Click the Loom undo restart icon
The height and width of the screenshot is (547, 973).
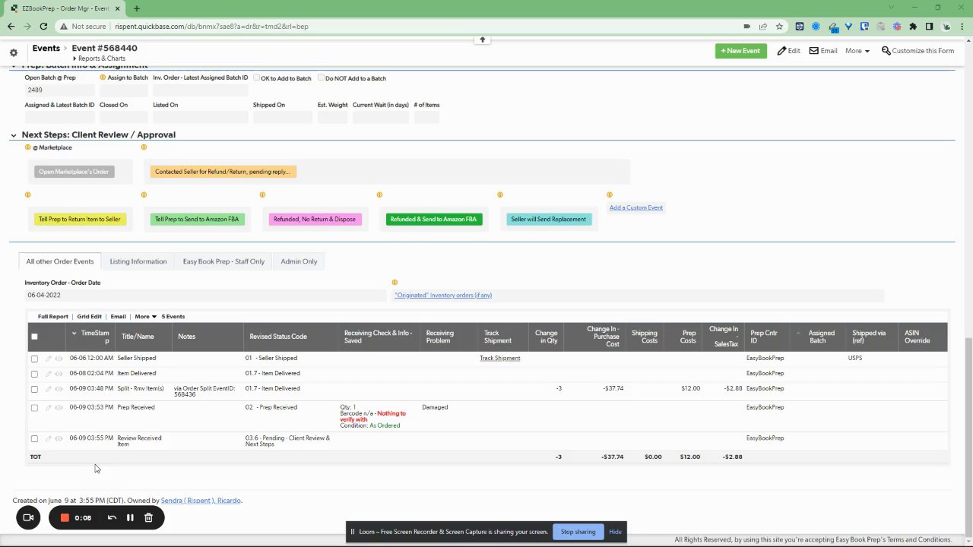[x=112, y=518]
